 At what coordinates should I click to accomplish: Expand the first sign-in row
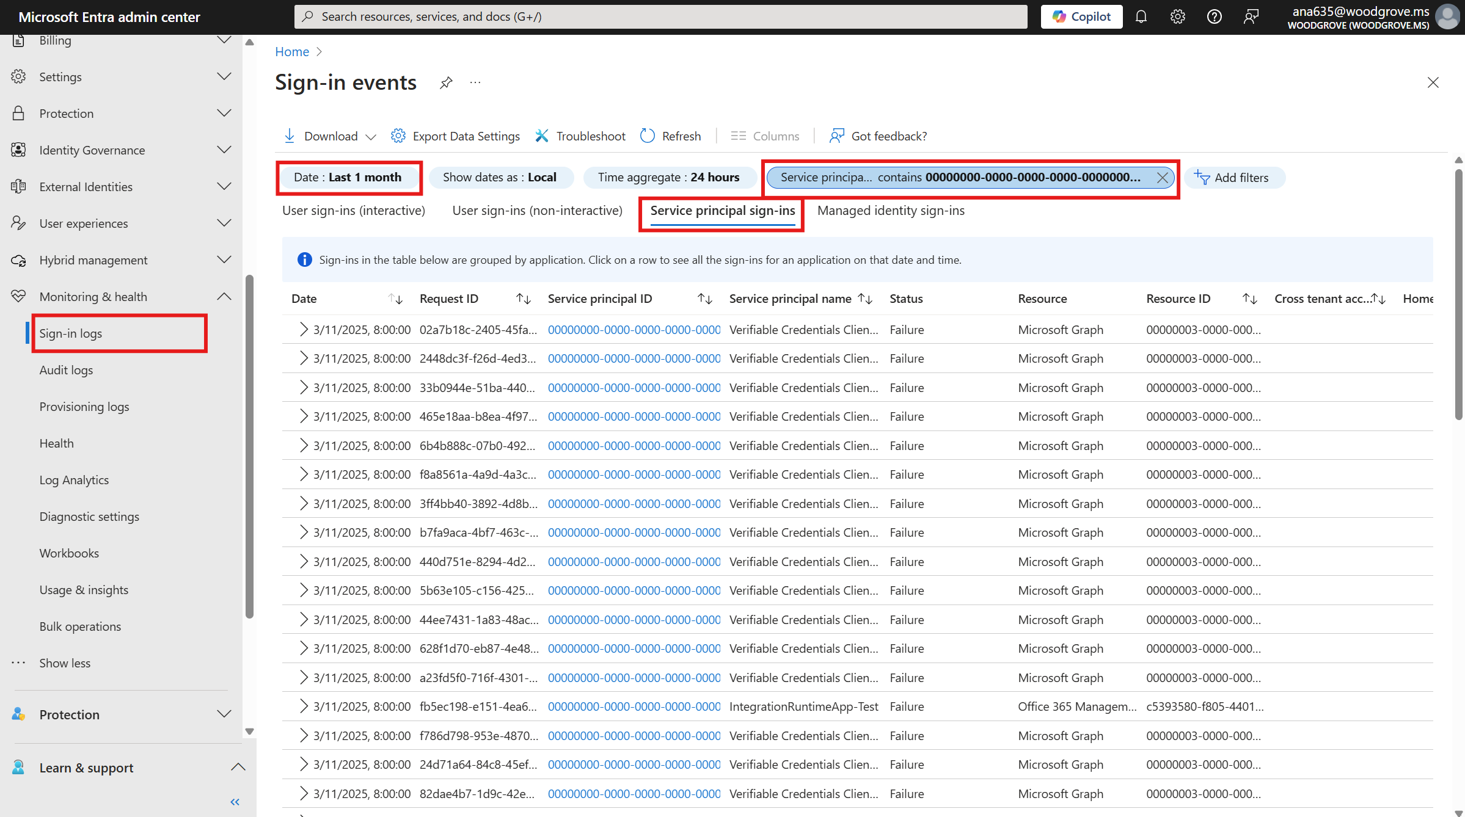point(303,329)
